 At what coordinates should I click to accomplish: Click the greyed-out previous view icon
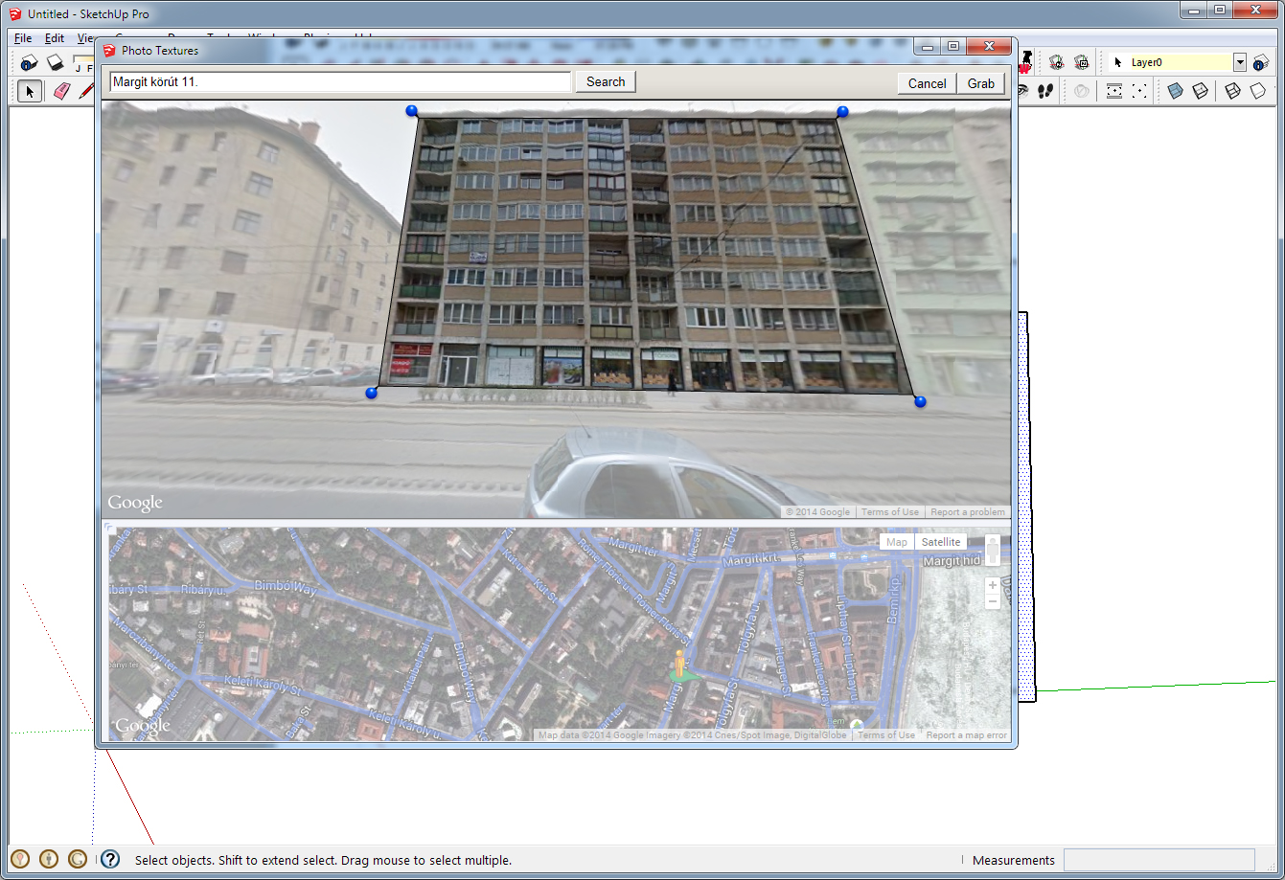coord(1082,91)
